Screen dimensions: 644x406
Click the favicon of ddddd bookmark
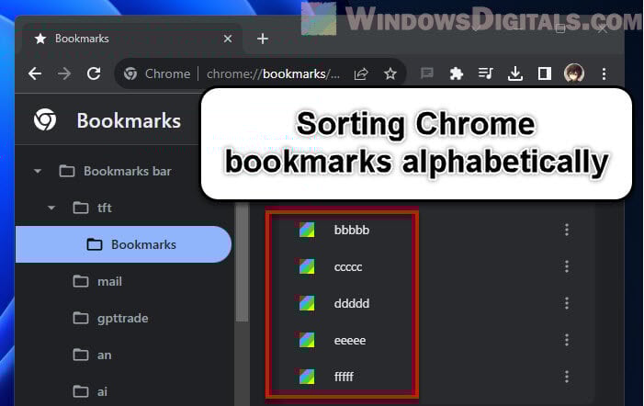tap(307, 303)
